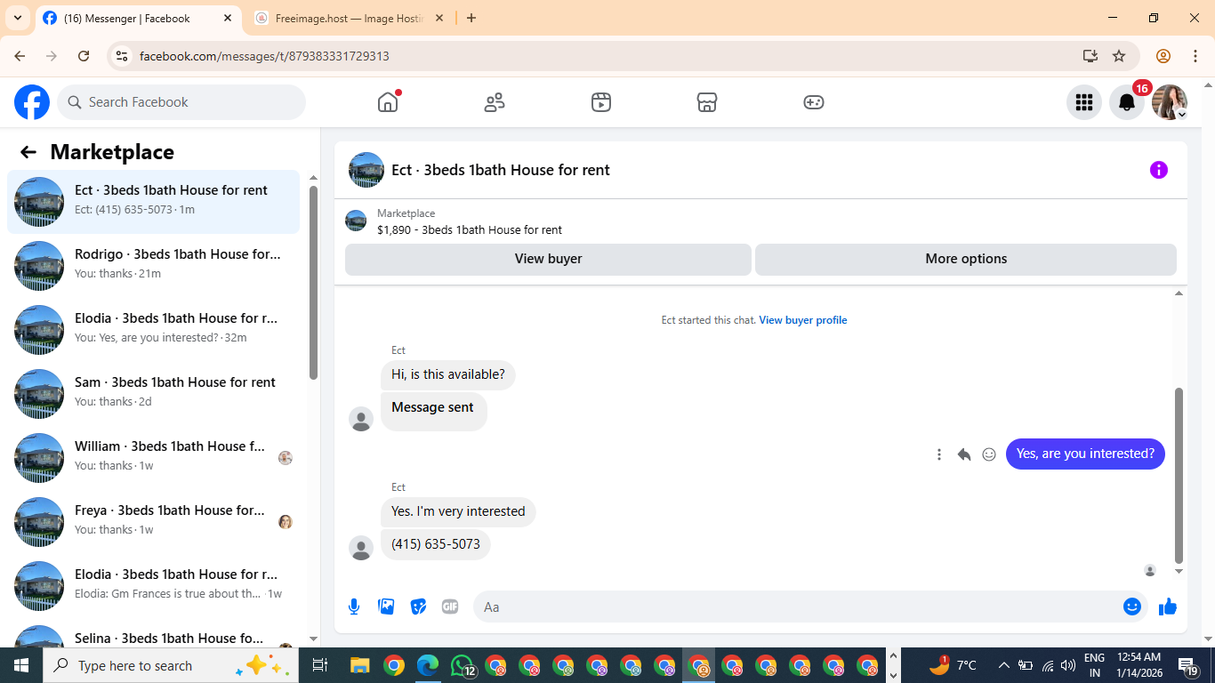Choose a GIF to send

(x=450, y=607)
